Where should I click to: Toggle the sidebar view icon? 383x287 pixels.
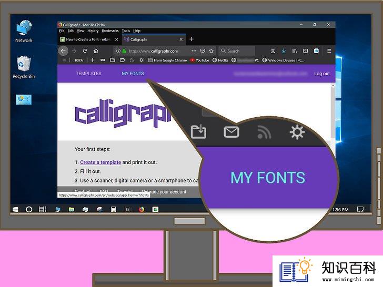tap(305, 51)
